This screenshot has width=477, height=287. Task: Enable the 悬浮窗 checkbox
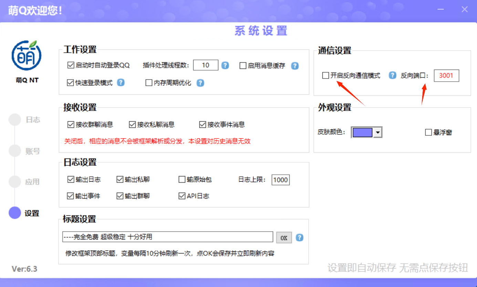point(428,132)
